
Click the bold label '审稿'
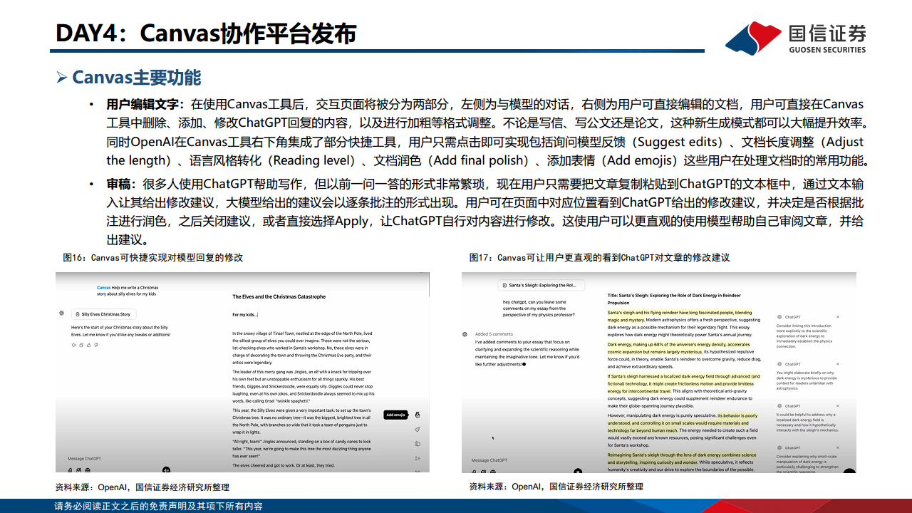(120, 185)
